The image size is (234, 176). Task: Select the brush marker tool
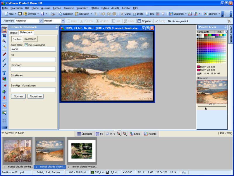coord(4,65)
